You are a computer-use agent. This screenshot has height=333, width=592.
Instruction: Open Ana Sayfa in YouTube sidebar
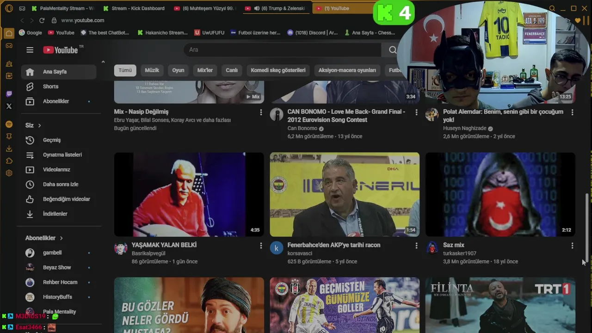[x=59, y=72]
